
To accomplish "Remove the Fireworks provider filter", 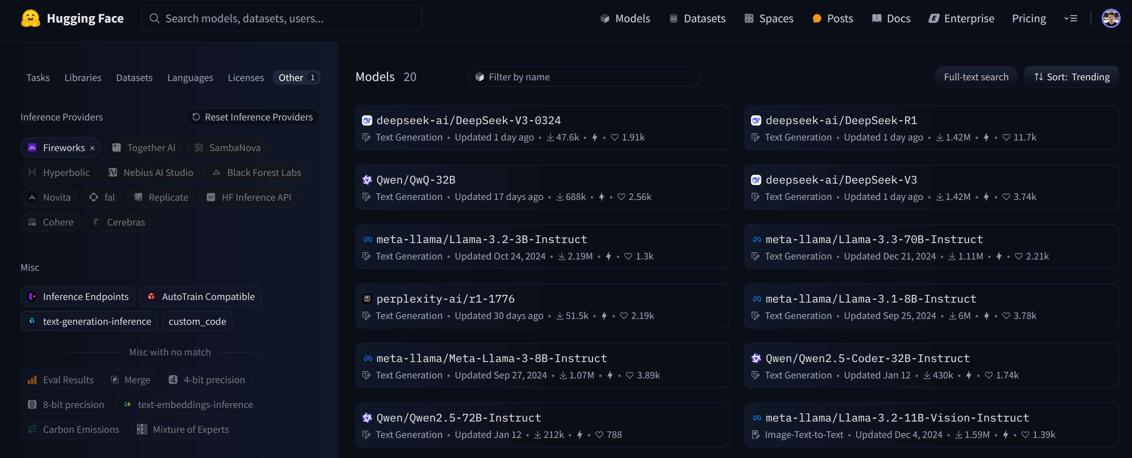I will pyautogui.click(x=93, y=147).
